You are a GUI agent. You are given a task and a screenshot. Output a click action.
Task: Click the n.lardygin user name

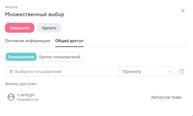[26, 95]
